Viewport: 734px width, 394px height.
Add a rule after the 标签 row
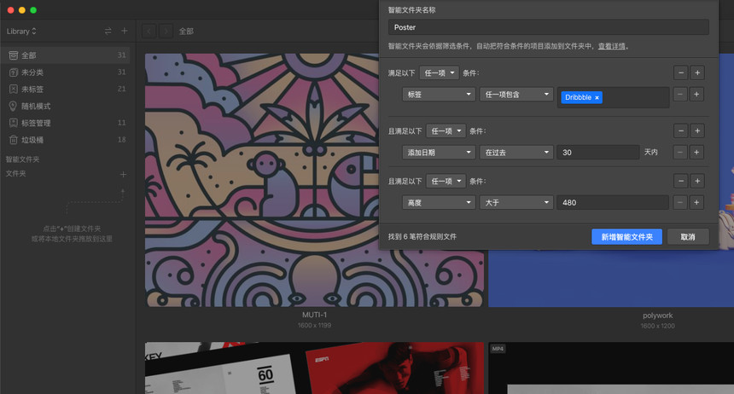(696, 95)
